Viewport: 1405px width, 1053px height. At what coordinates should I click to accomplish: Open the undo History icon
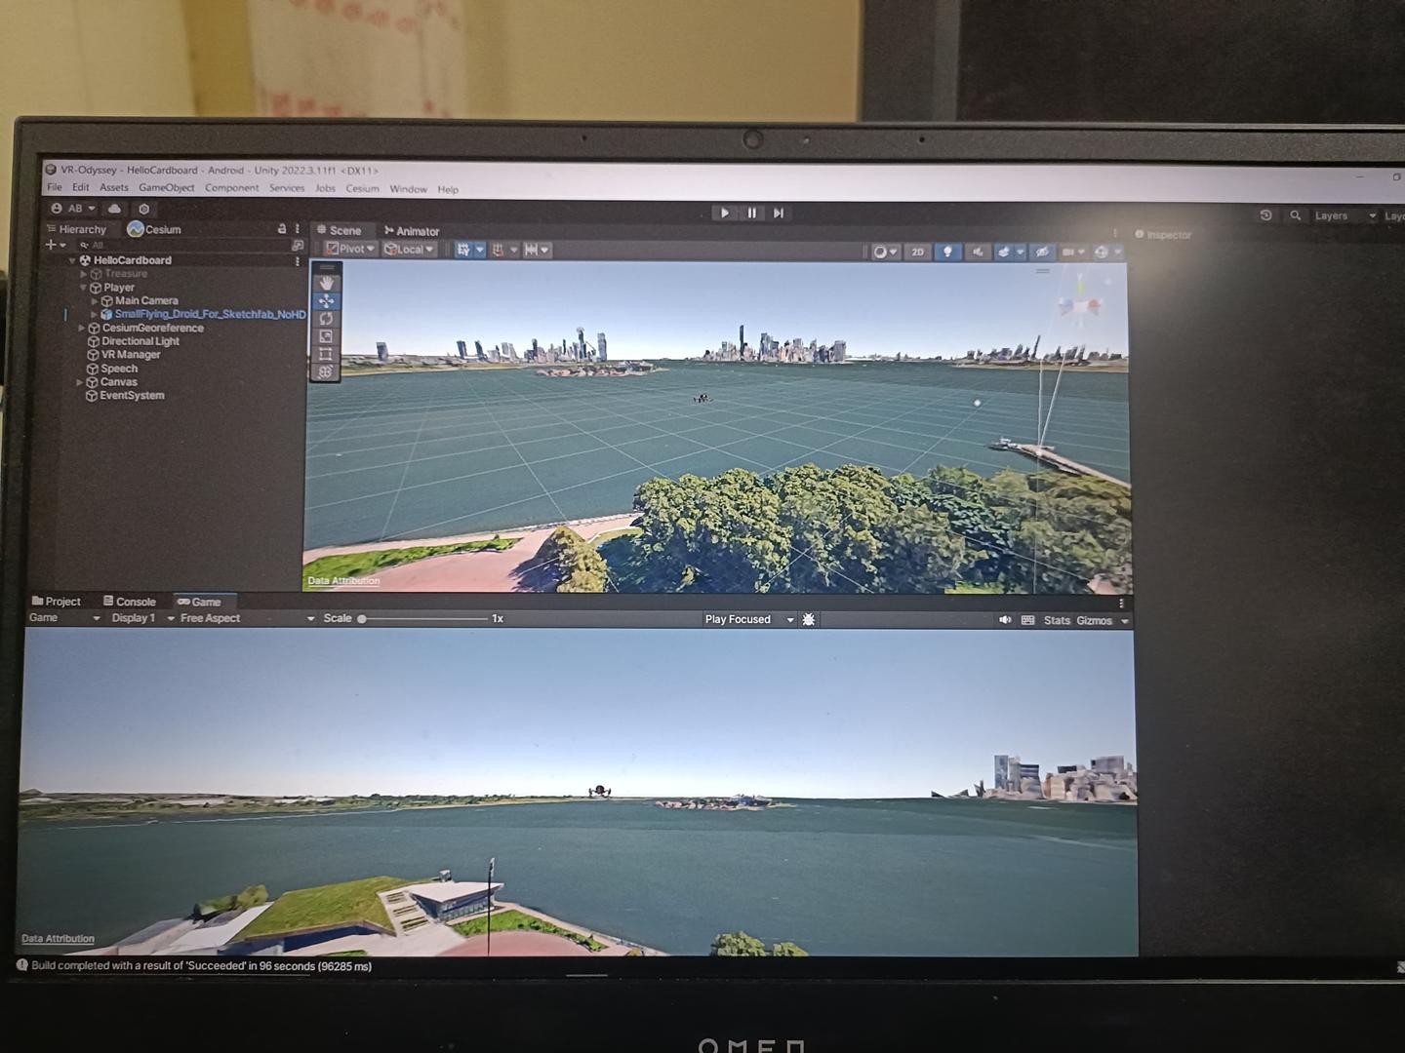point(1266,215)
